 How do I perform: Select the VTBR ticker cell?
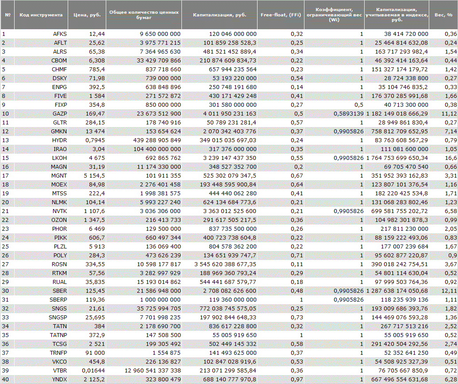point(41,371)
